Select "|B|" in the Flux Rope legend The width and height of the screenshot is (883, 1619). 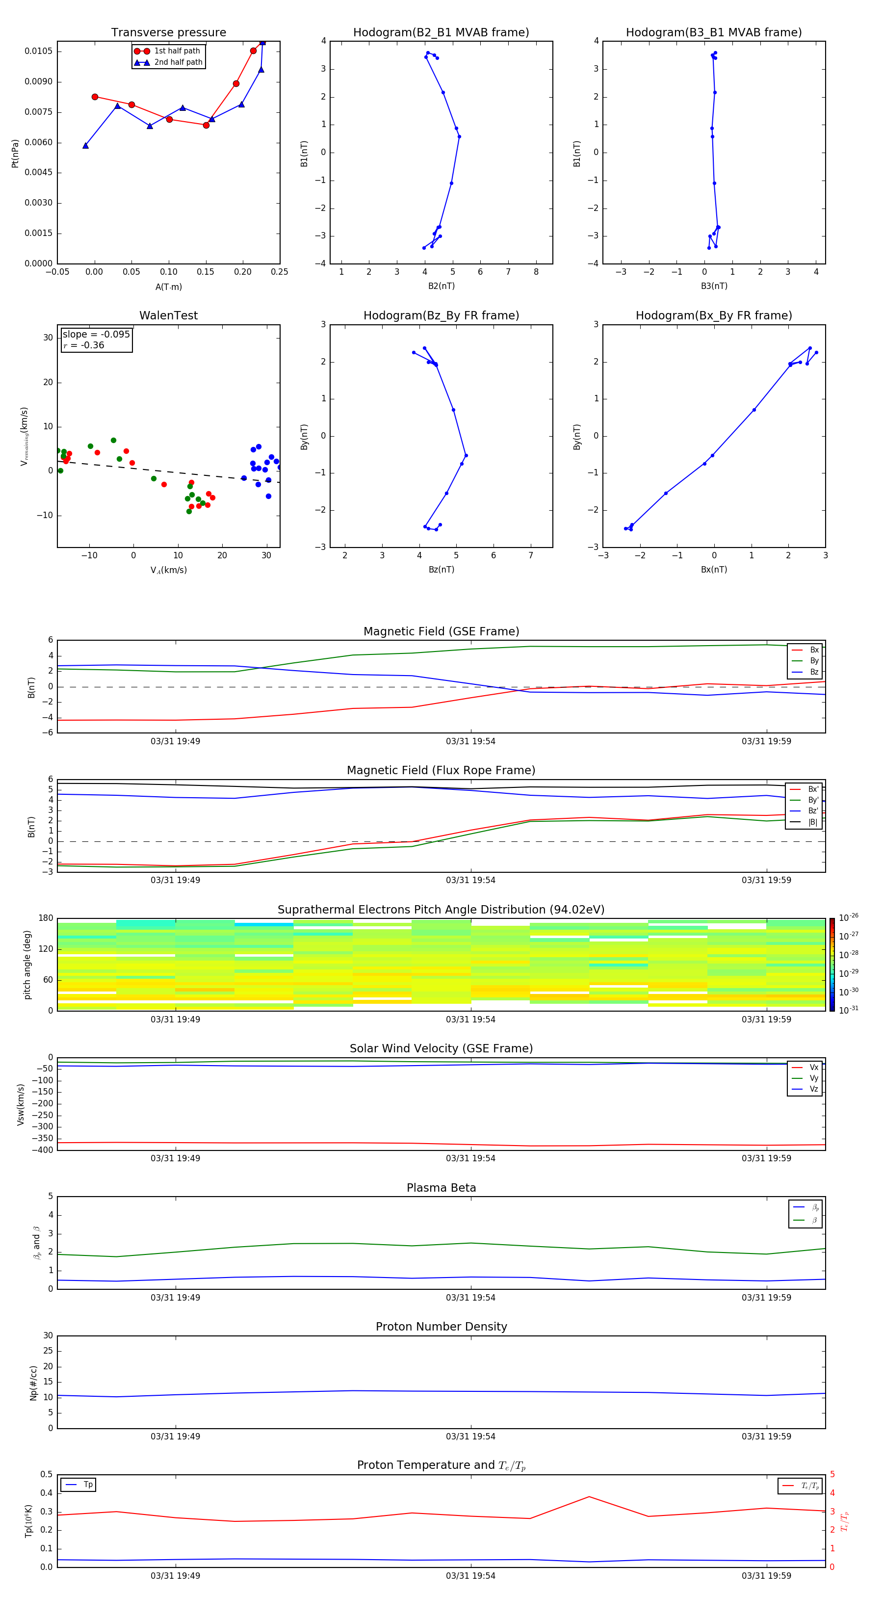pyautogui.click(x=805, y=823)
